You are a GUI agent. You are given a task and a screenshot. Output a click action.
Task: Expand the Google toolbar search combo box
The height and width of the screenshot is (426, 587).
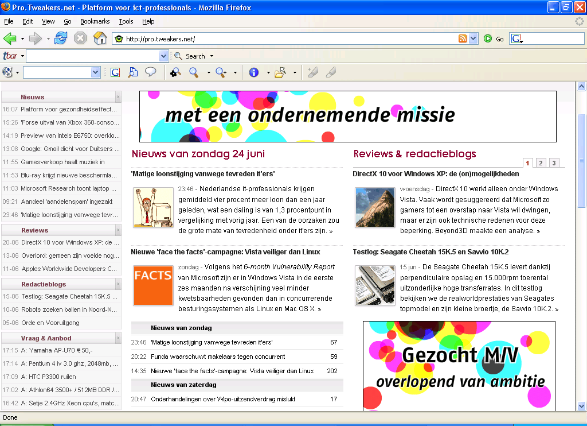coord(96,72)
